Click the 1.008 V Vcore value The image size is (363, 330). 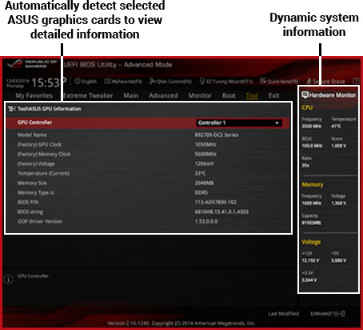click(339, 146)
